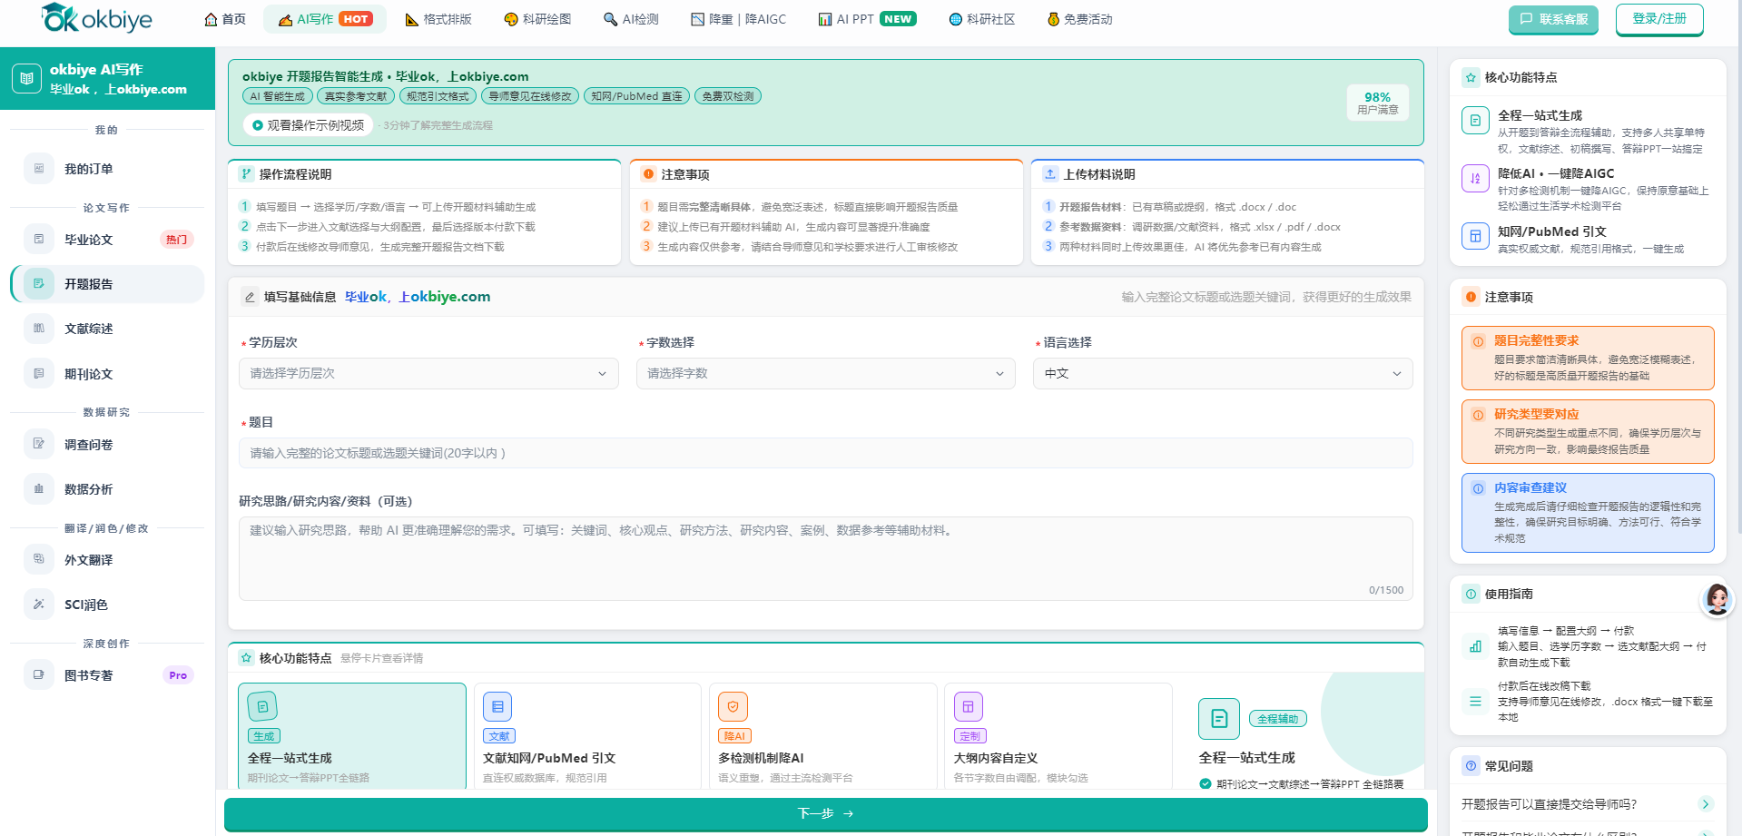Click the 全程一站式生成 feature icon in right panel
The width and height of the screenshot is (1742, 836).
(1475, 120)
